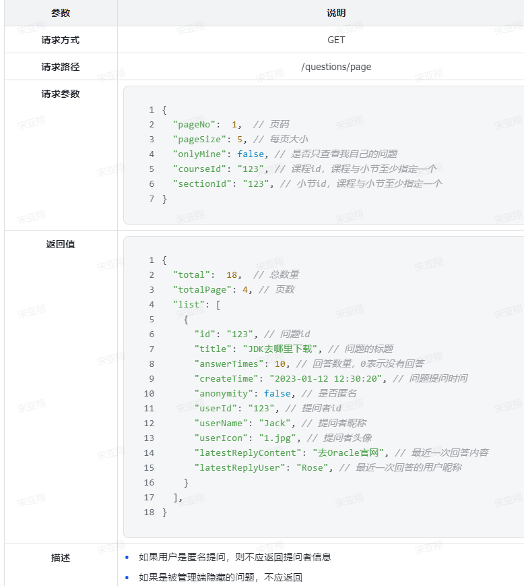524x586 pixels.
Task: Select the 请求方式 row label
Action: [61, 40]
